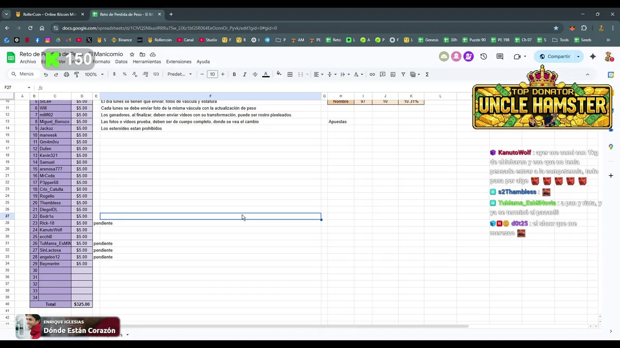Open the Formato menu
Image resolution: width=620 pixels, height=348 pixels.
click(x=101, y=62)
